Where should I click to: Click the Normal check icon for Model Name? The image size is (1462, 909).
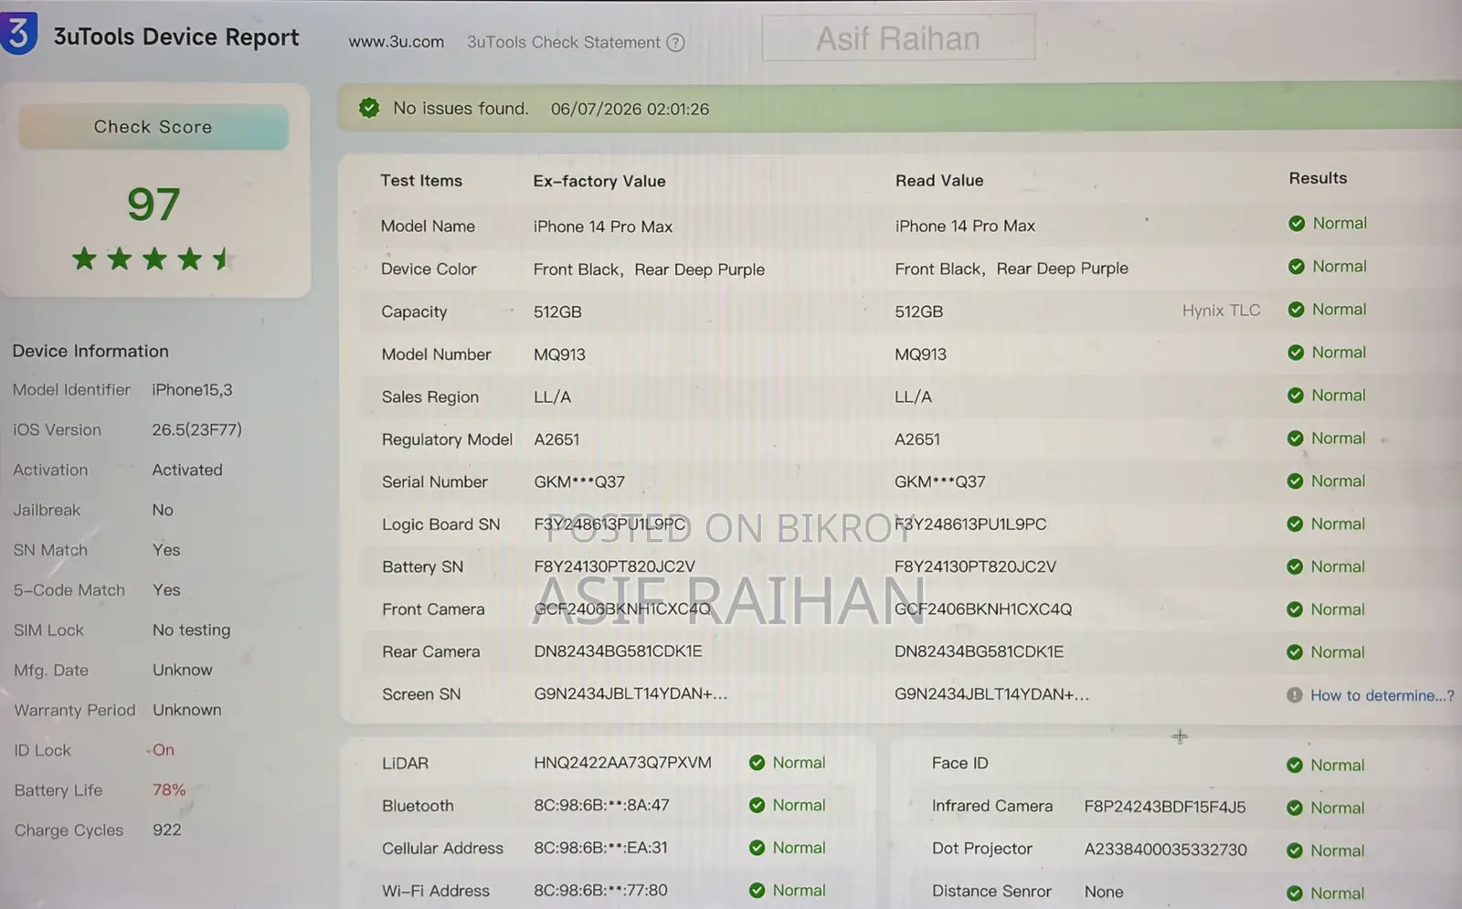[x=1297, y=224]
